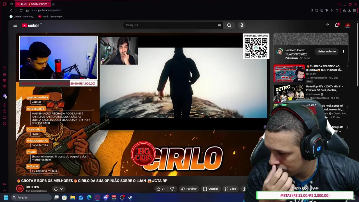Open YouTube create upload icon
Viewport: 359px width, 202px height.
(x=328, y=25)
